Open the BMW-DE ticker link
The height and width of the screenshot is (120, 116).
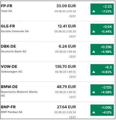[x=9, y=87]
